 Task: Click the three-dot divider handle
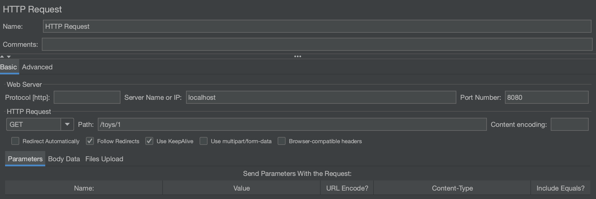pyautogui.click(x=297, y=56)
